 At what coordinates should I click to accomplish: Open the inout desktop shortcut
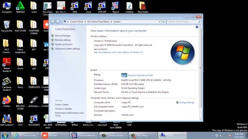(x=88, y=7)
